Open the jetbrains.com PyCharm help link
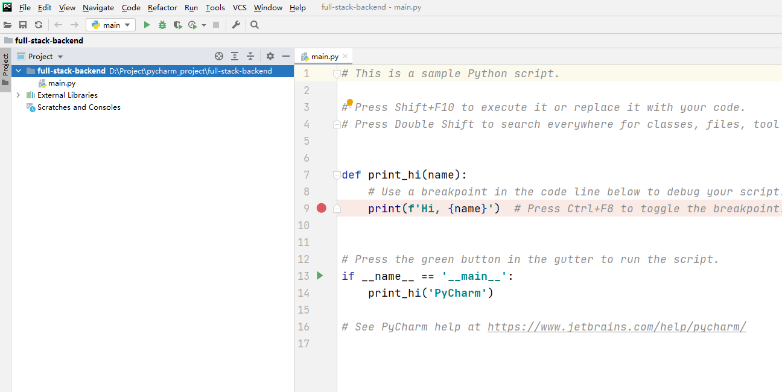This screenshot has width=782, height=392. [x=617, y=326]
